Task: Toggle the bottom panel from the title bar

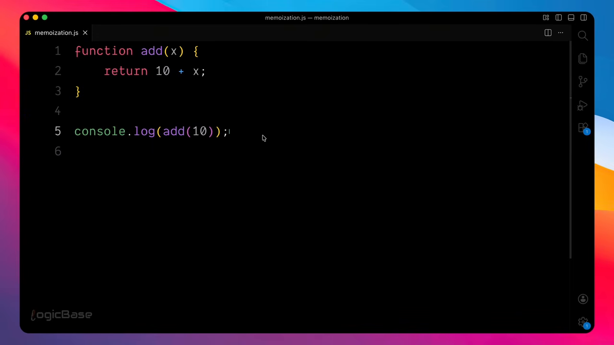Action: coord(571,18)
